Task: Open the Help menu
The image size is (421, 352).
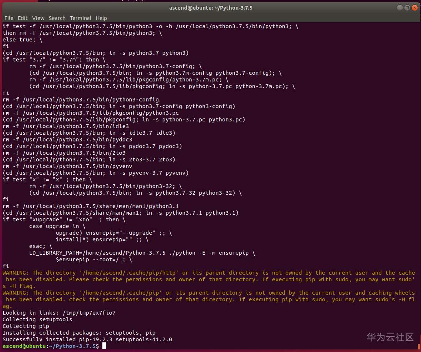Action: click(x=101, y=18)
